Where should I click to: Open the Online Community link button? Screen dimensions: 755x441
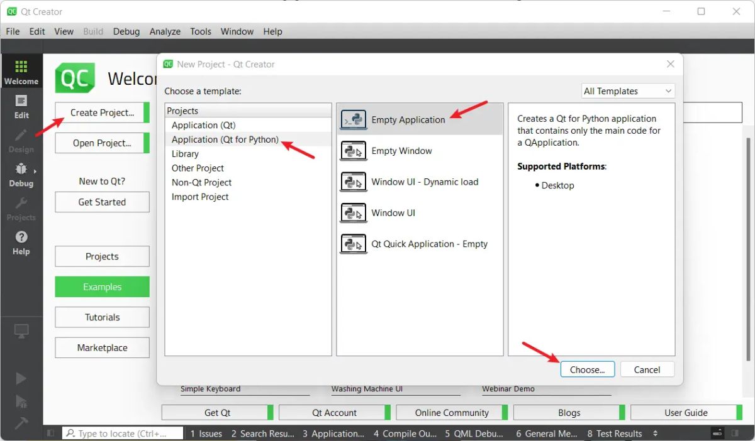[452, 413]
